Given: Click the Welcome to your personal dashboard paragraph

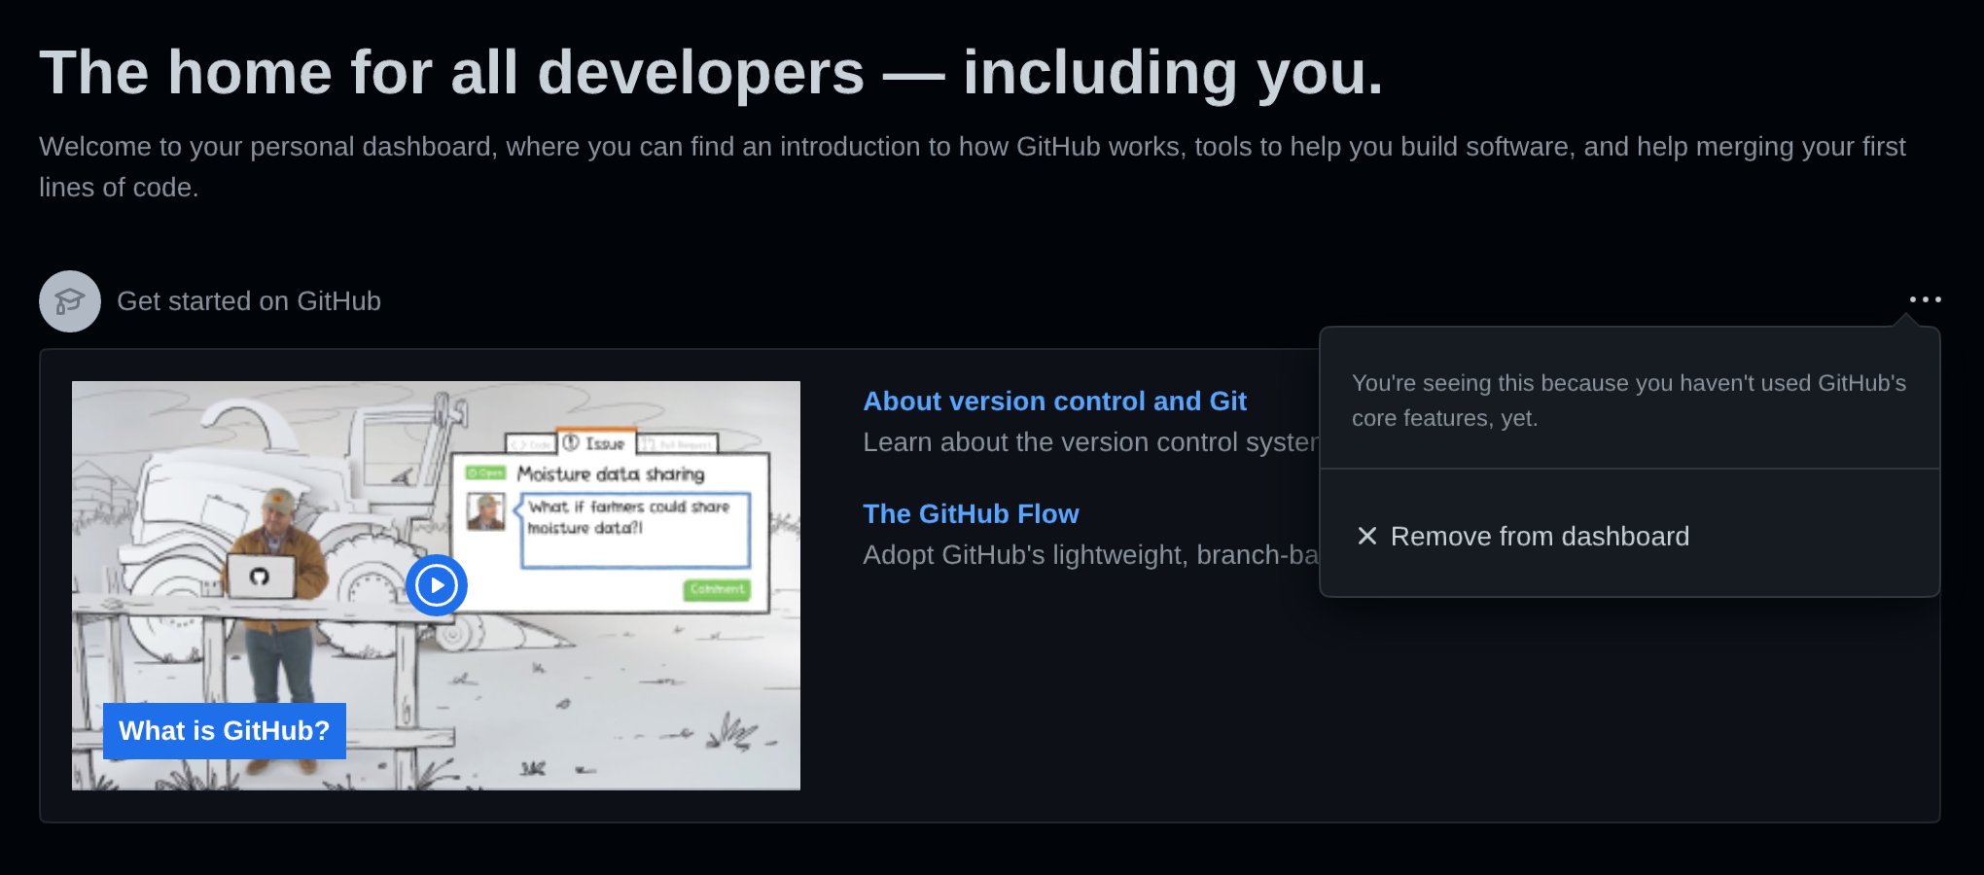Looking at the screenshot, I should pyautogui.click(x=973, y=166).
